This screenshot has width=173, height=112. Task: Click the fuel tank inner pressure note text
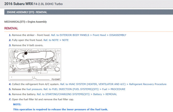click(60, 109)
